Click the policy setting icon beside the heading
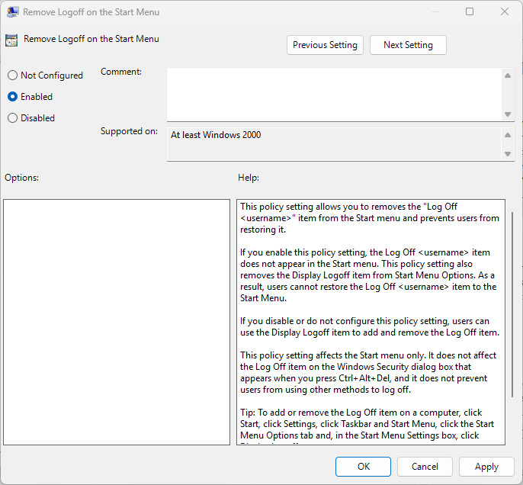523x485 pixels. tap(11, 40)
